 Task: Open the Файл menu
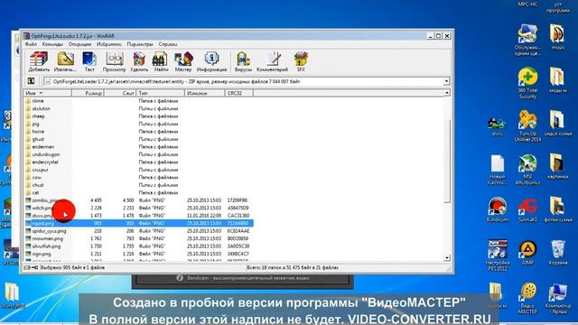pos(31,44)
